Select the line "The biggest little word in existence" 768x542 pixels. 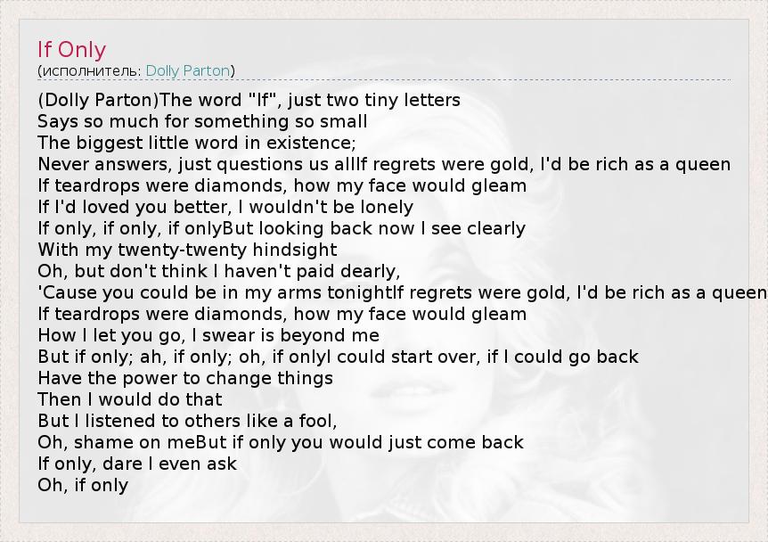(196, 143)
